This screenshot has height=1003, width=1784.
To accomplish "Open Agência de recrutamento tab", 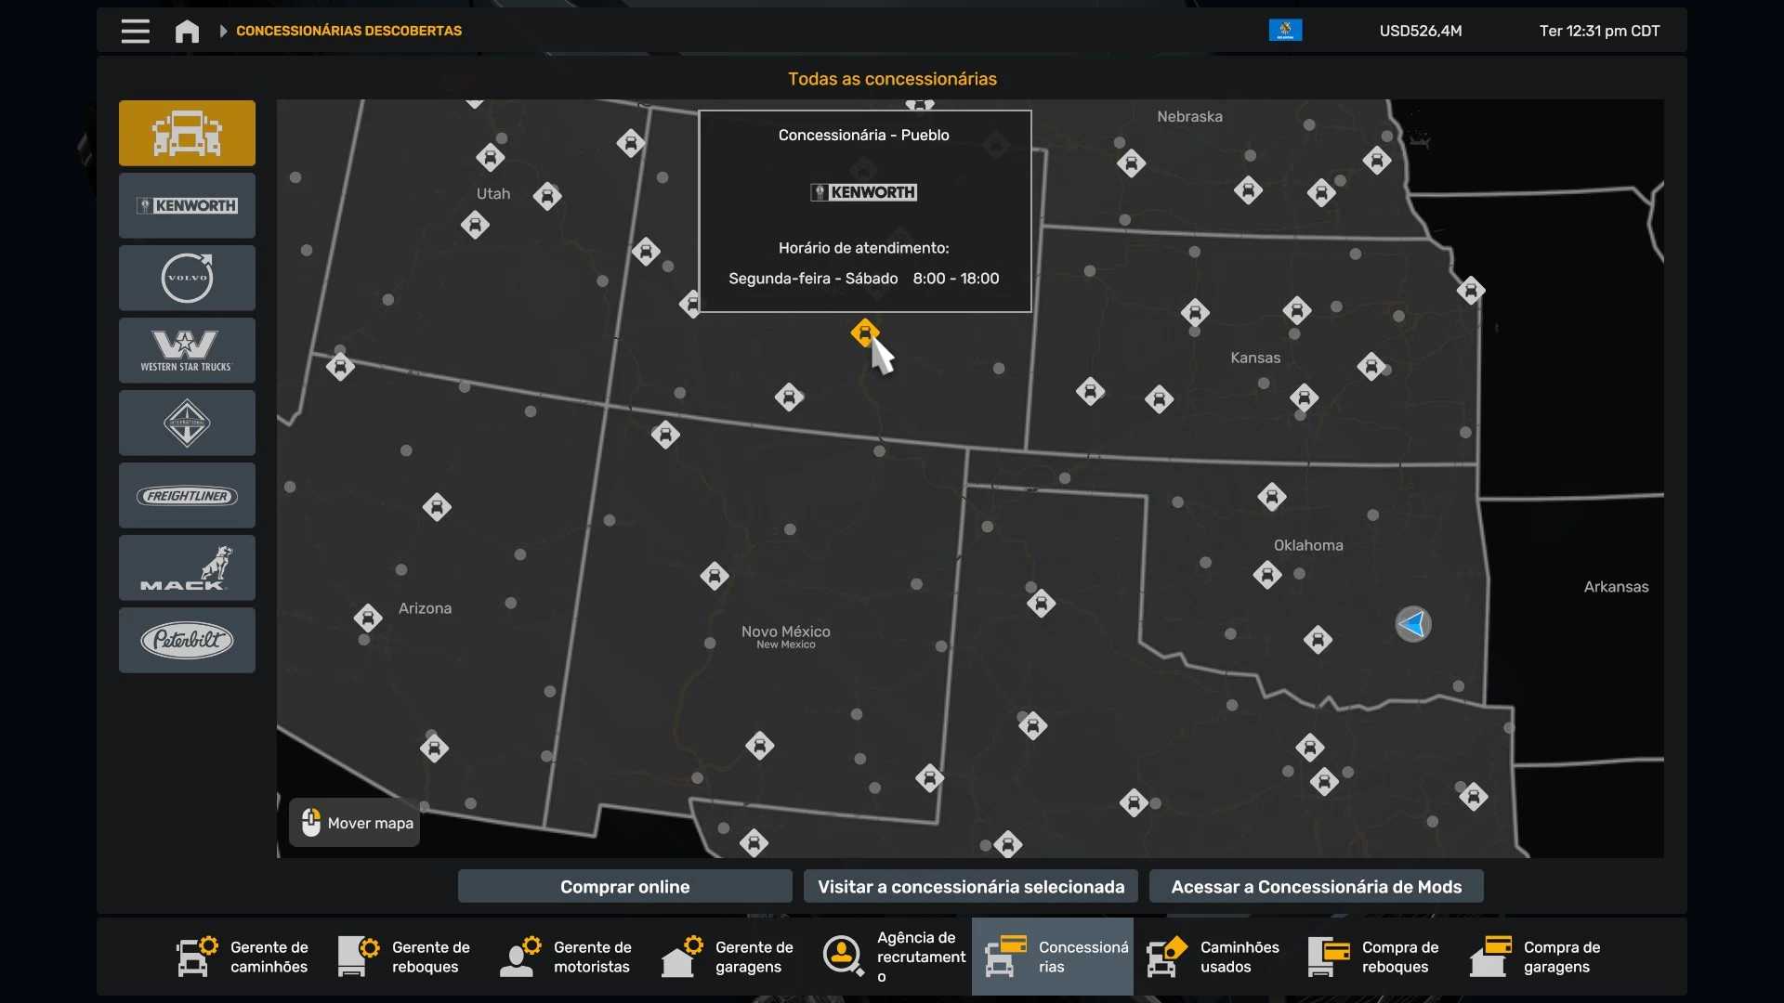I will tap(893, 957).
